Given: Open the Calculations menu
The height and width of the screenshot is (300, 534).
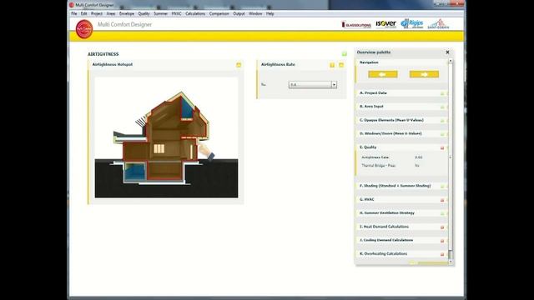Looking at the screenshot, I should (195, 13).
